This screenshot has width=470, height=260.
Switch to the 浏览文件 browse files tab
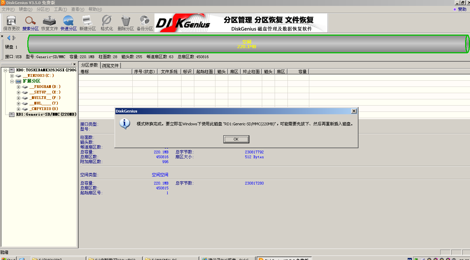pos(110,65)
